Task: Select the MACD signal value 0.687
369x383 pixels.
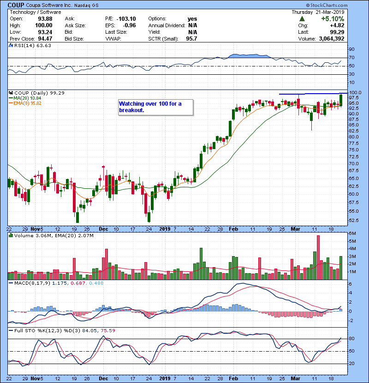Action: [77, 283]
